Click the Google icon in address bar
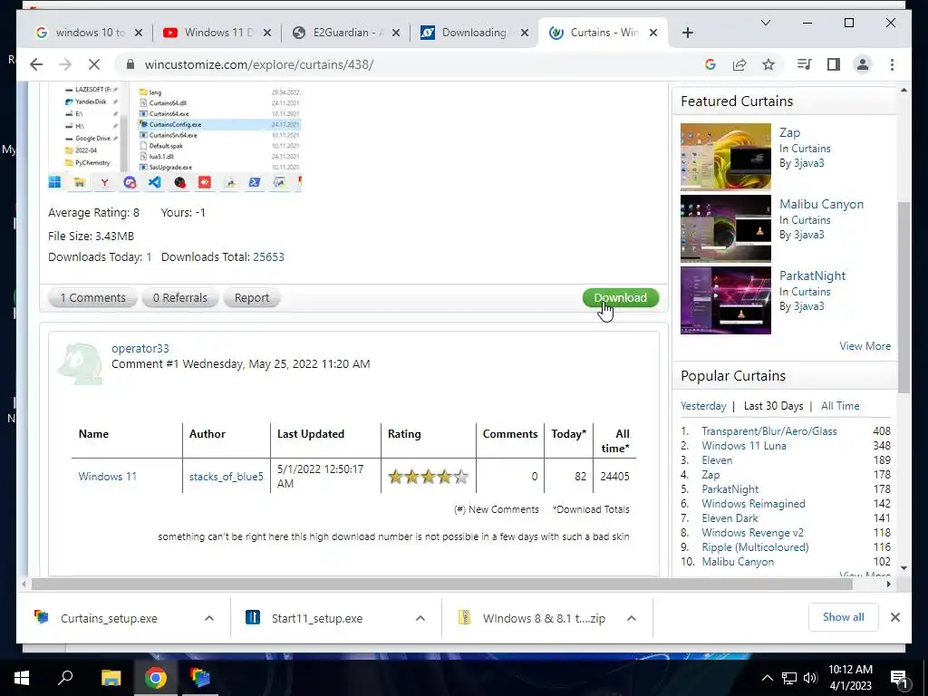The height and width of the screenshot is (696, 928). (x=710, y=64)
